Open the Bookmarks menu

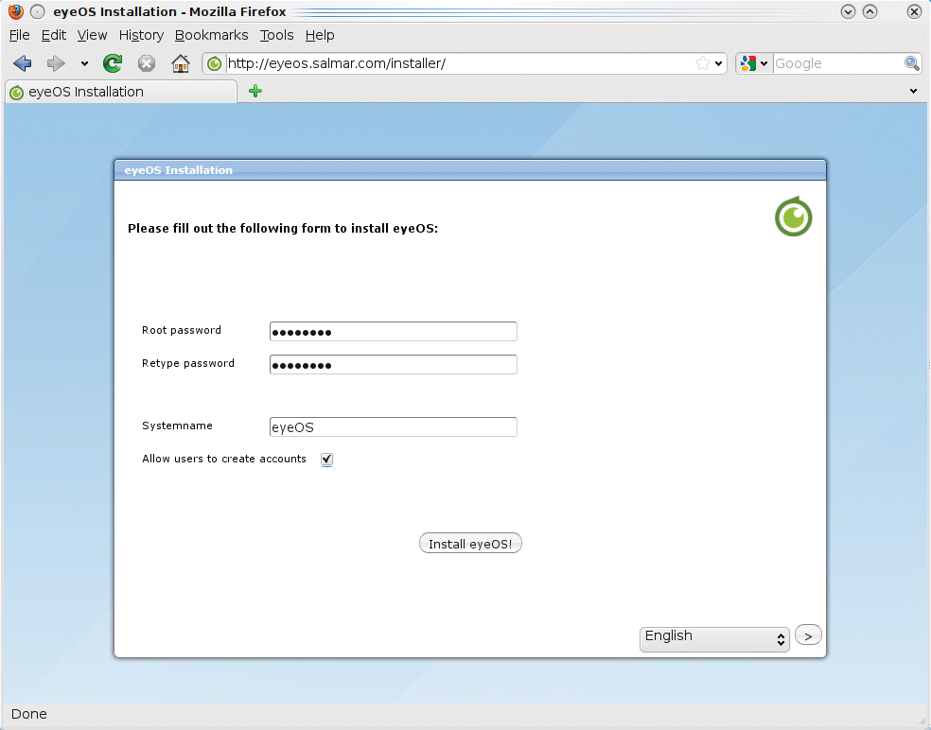click(211, 35)
